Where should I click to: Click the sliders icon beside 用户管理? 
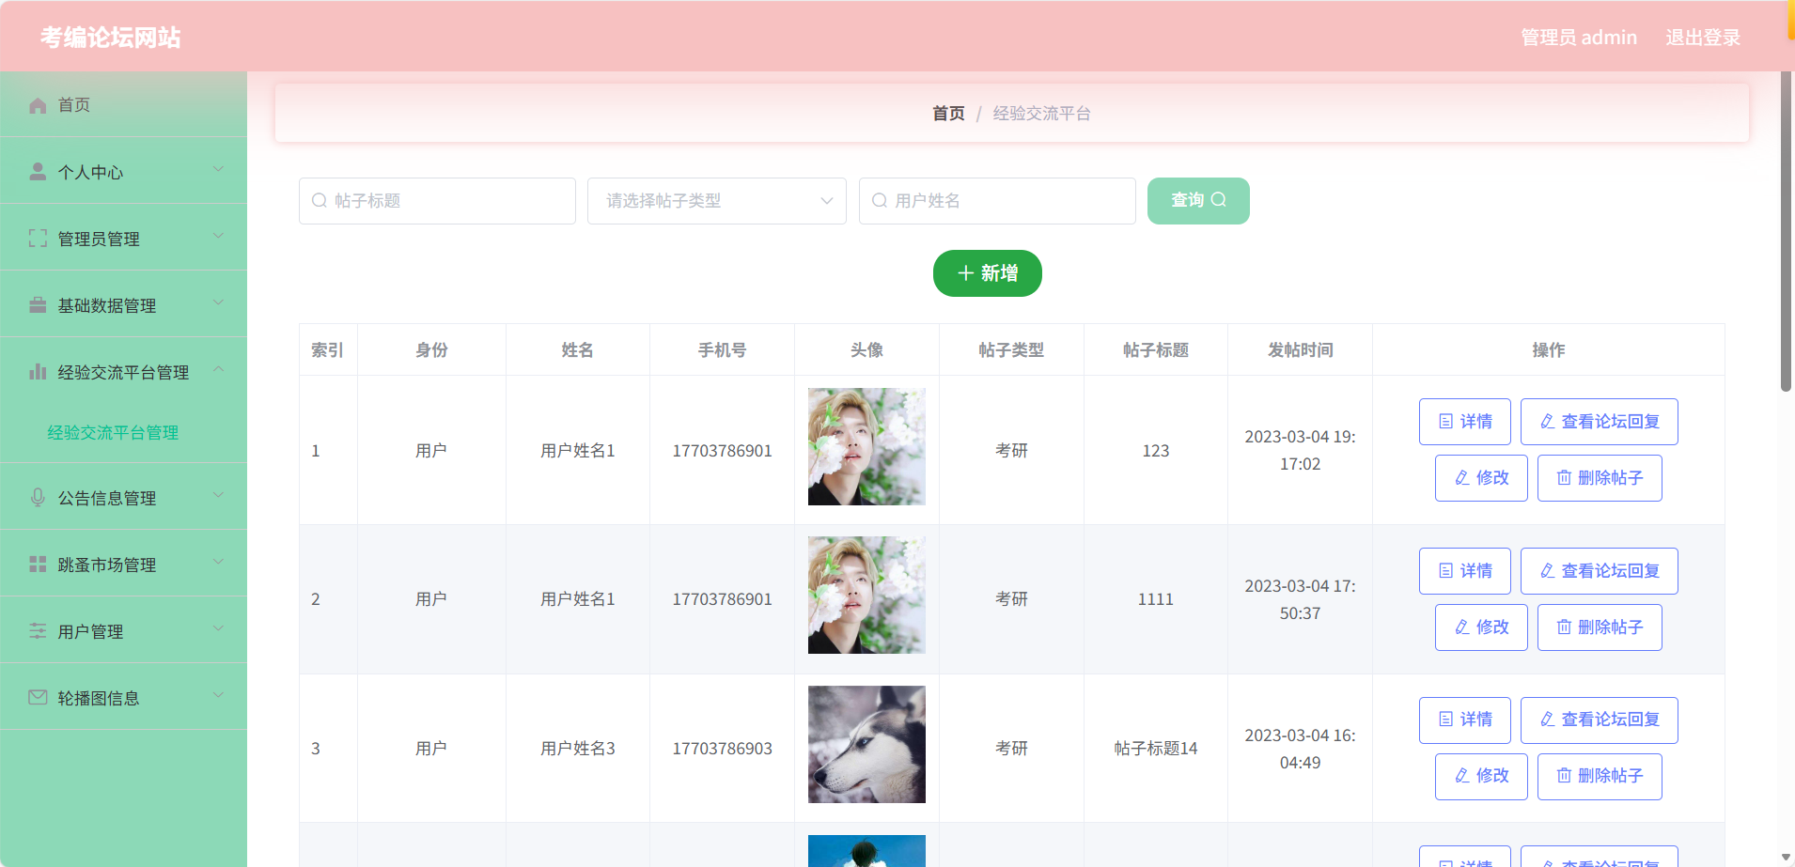click(38, 631)
